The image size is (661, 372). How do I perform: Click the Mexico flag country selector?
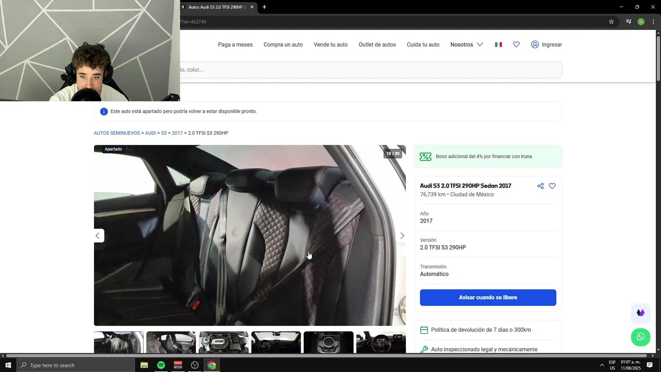click(x=498, y=44)
